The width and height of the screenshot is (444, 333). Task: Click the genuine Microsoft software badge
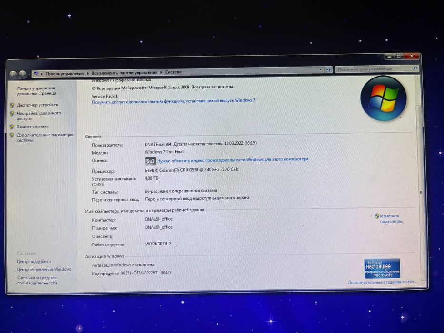click(382, 268)
